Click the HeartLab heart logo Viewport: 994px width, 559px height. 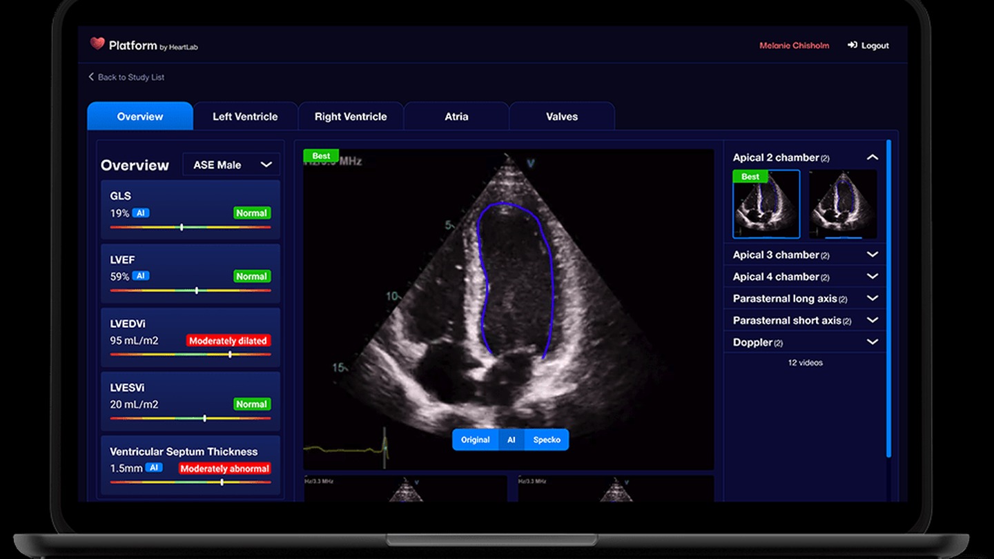click(97, 45)
